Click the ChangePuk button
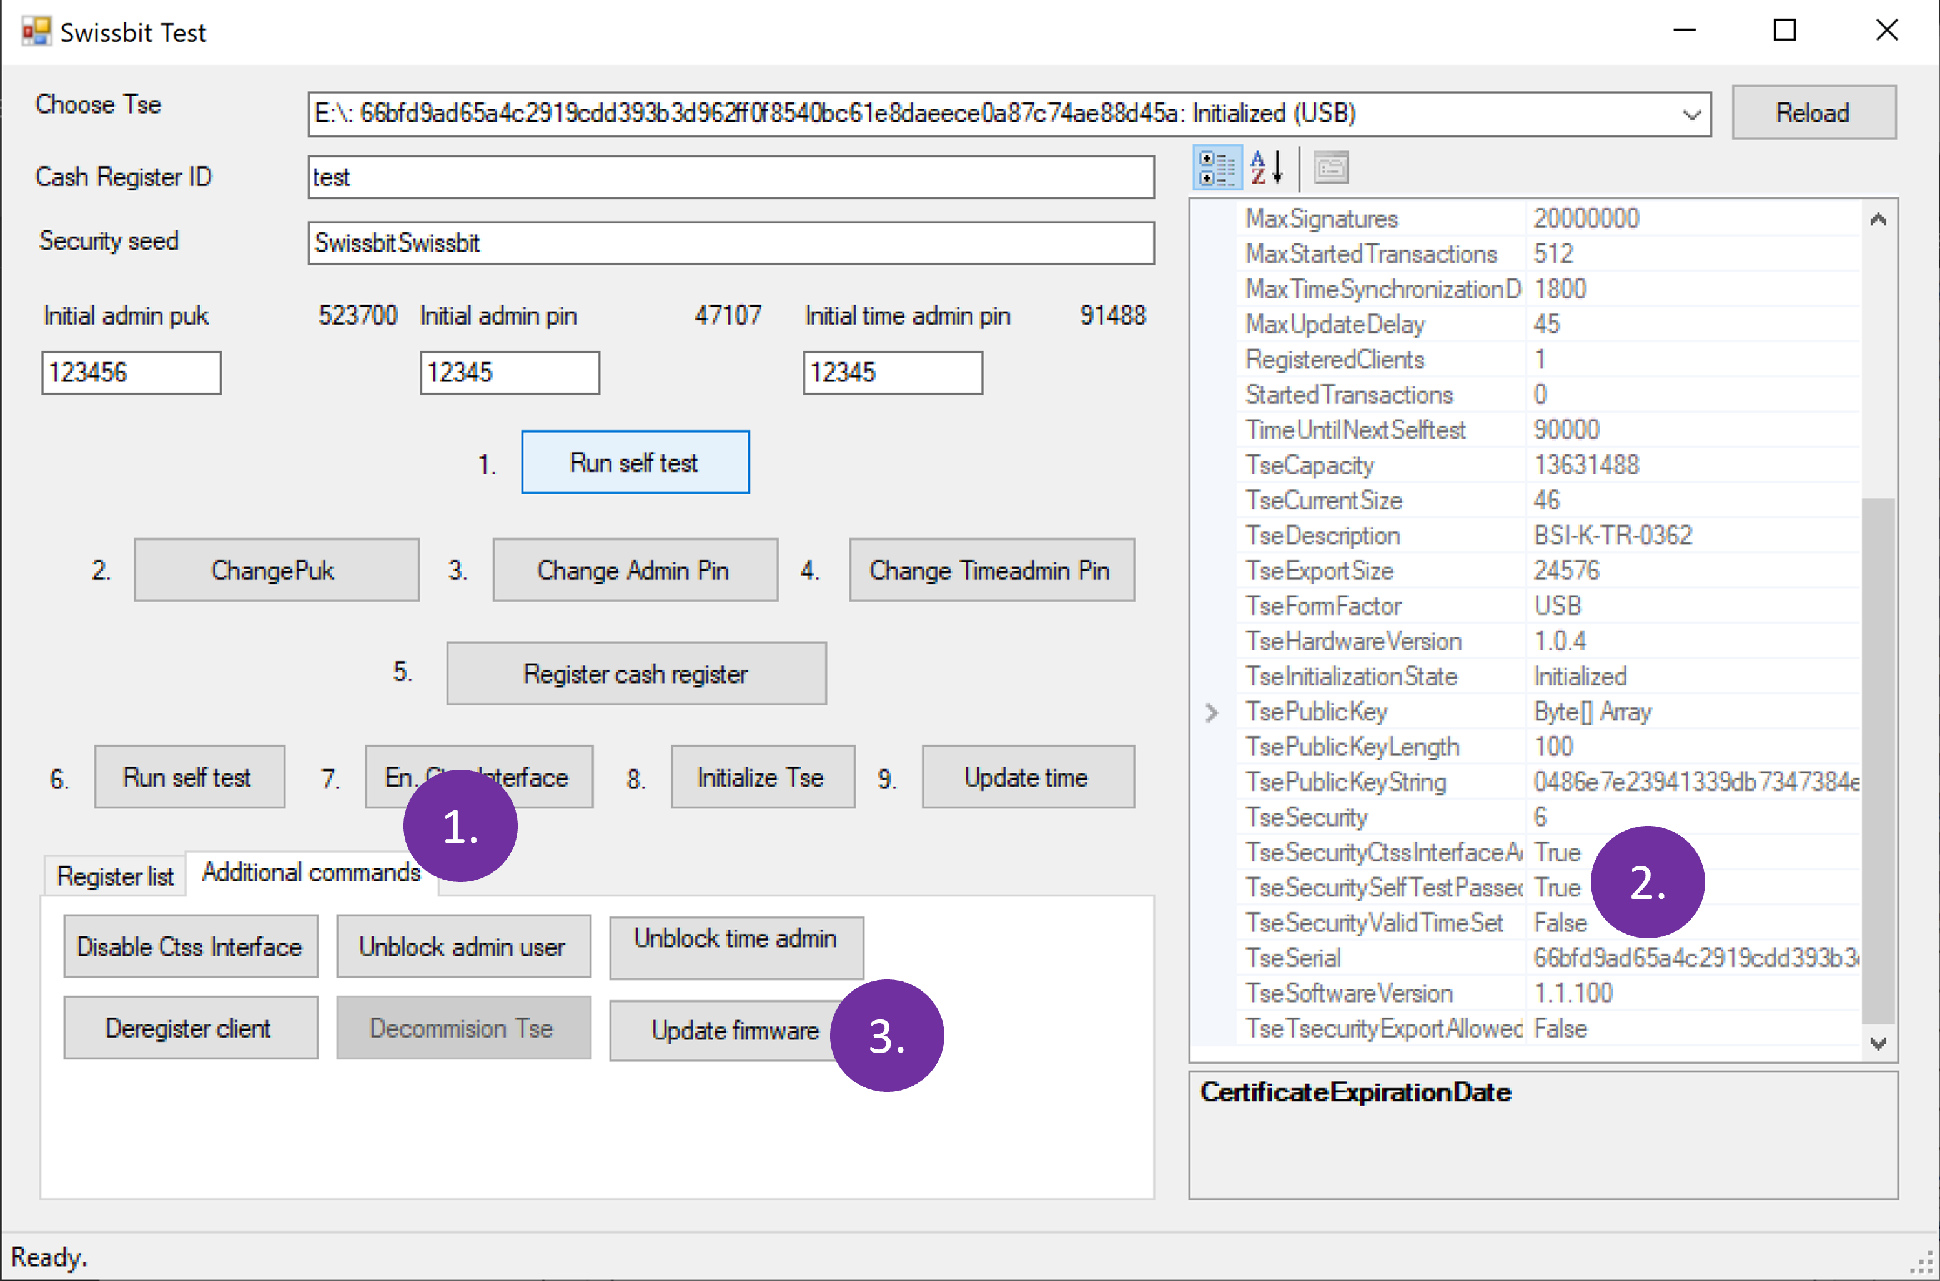1940x1281 pixels. [x=276, y=570]
